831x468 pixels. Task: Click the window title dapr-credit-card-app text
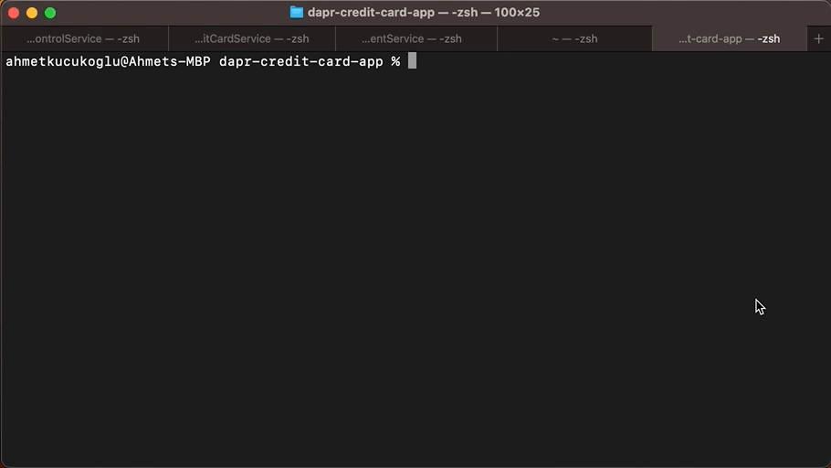point(371,12)
